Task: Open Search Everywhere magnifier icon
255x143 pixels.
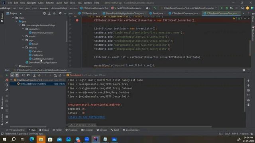Action: 243,8
